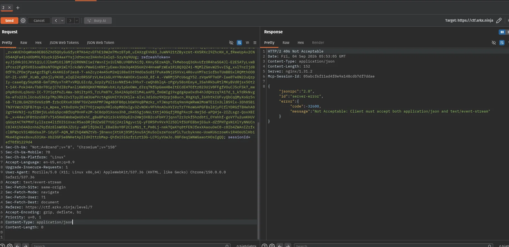509x247 pixels.
Task: Click the Referer header line
Action: pos(49,207)
